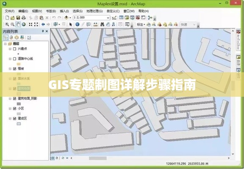
Task: Select the Identify tool icon
Action: coord(78,24)
